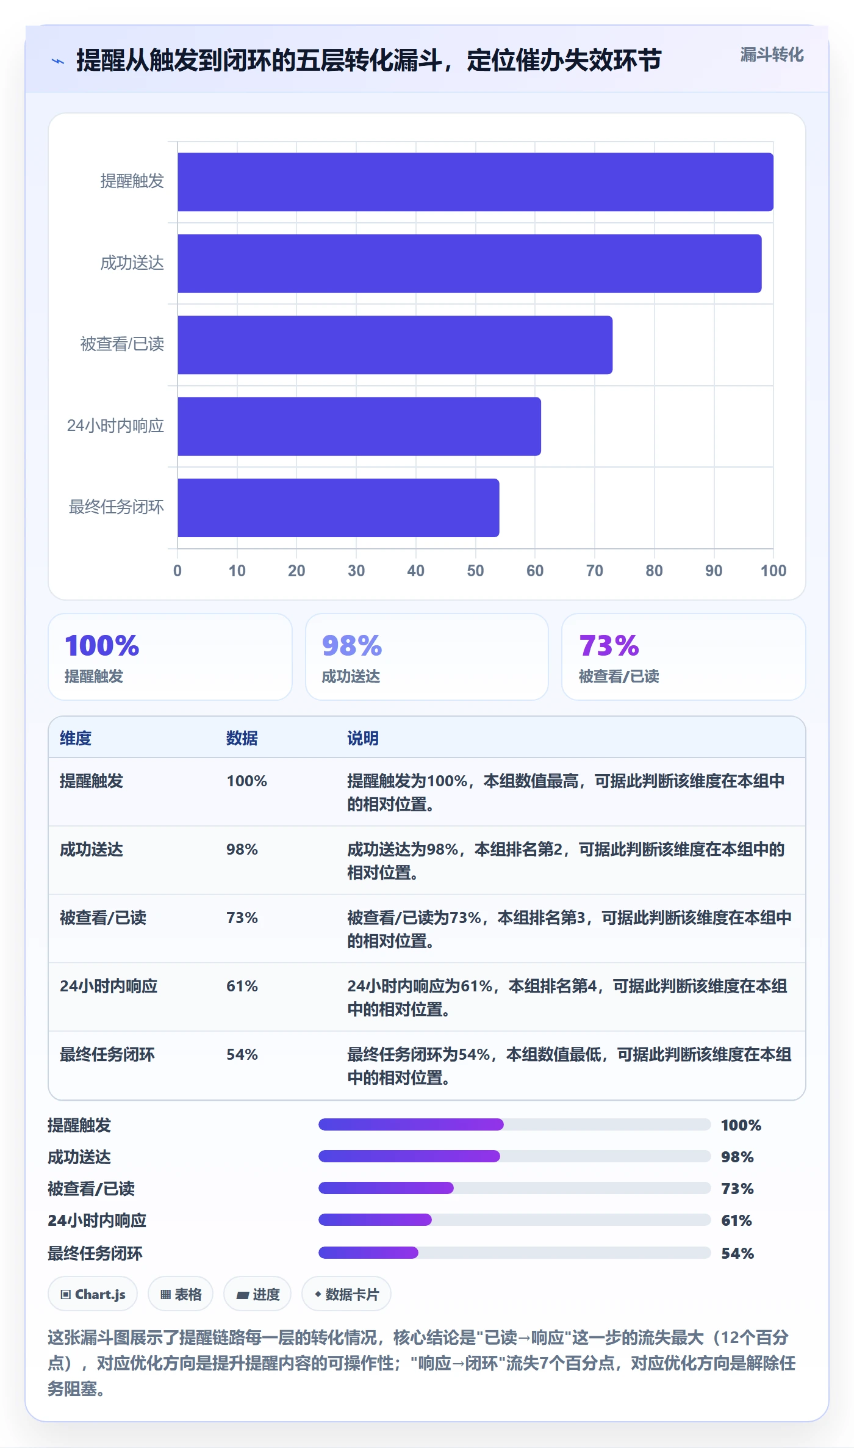
Task: Click the 成功送达 progress bar
Action: 515,1156
